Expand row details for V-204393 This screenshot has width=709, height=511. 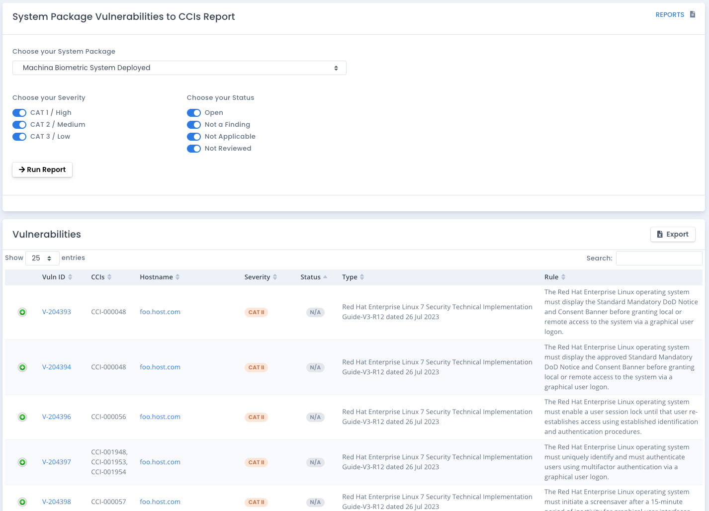click(22, 312)
